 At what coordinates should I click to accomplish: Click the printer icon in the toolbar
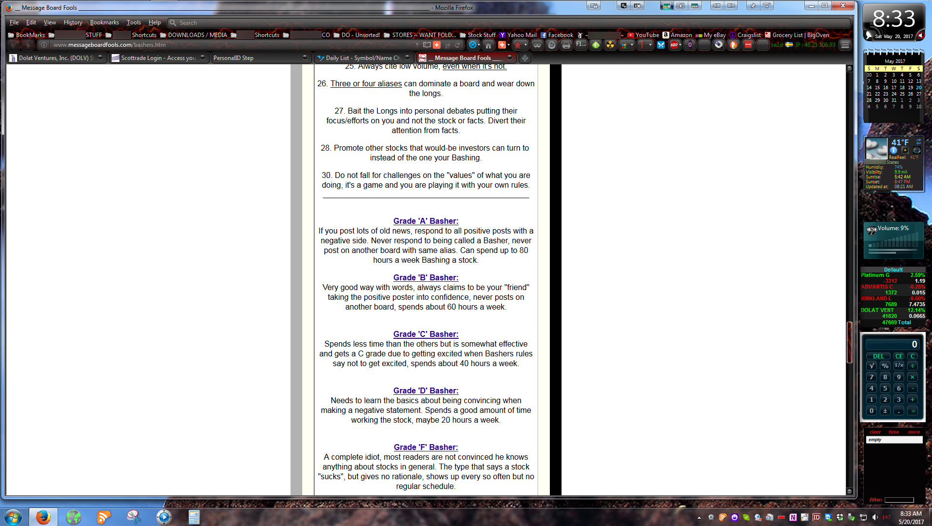click(566, 45)
